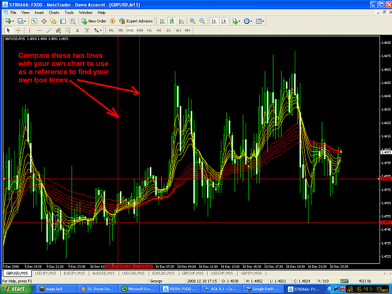Click the New Order button

(94, 21)
